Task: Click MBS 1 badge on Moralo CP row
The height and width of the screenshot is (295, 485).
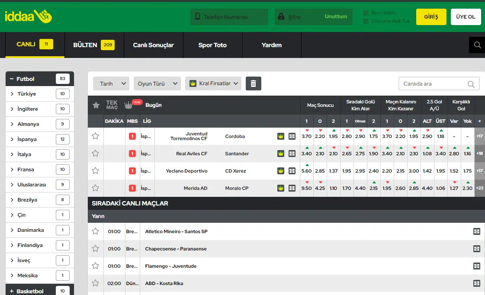Action: tap(132, 188)
